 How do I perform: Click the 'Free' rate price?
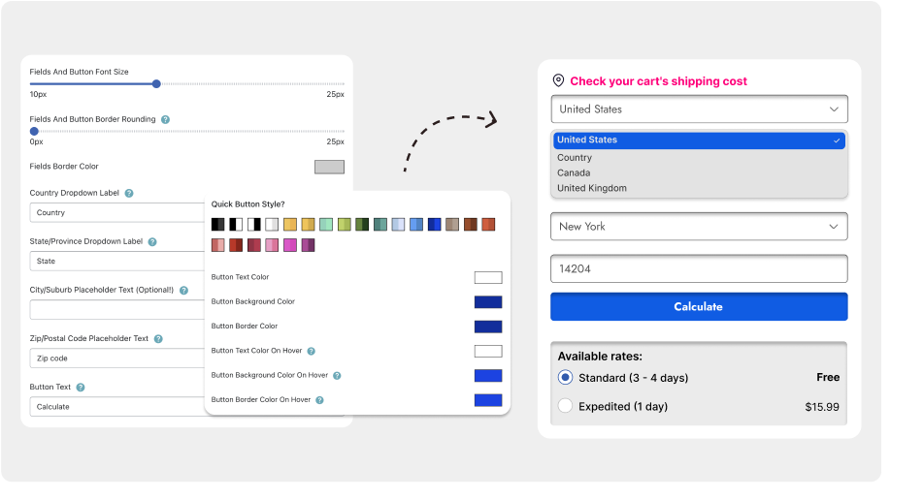click(828, 377)
